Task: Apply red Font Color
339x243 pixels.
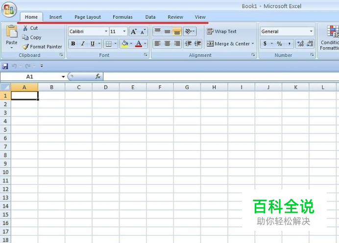Action: 138,44
